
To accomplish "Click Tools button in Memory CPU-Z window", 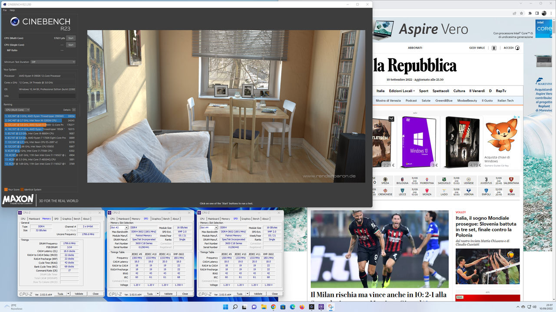I will coord(60,294).
